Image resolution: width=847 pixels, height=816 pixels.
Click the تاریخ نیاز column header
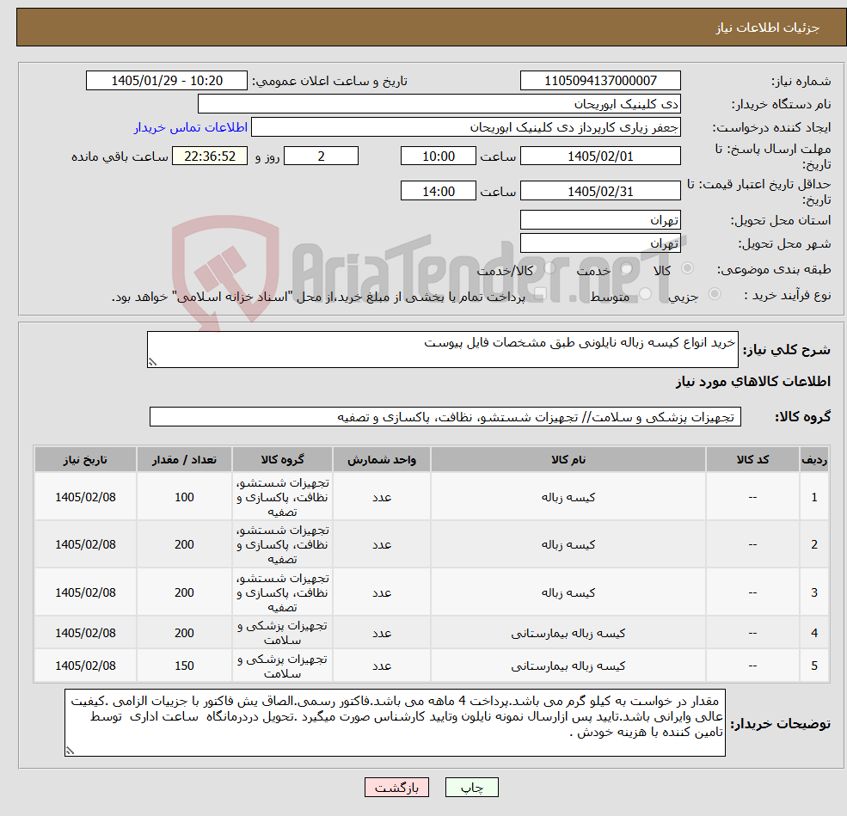[x=85, y=459]
